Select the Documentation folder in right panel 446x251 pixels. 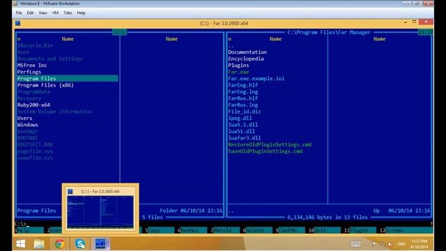(x=247, y=52)
